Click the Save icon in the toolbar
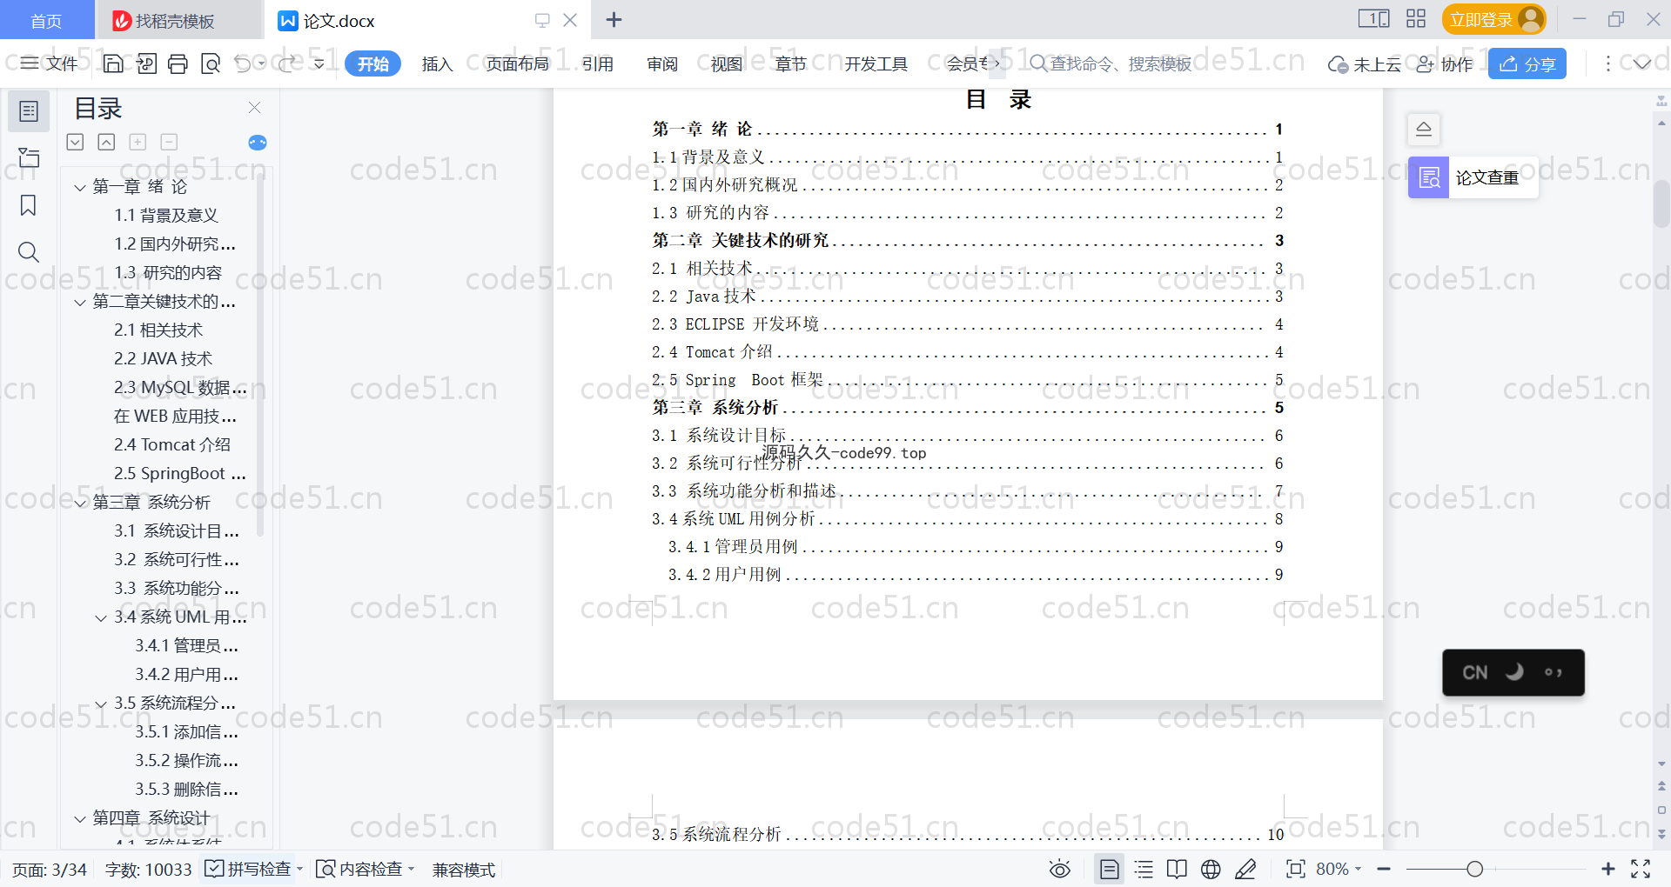1671x887 pixels. (x=113, y=63)
